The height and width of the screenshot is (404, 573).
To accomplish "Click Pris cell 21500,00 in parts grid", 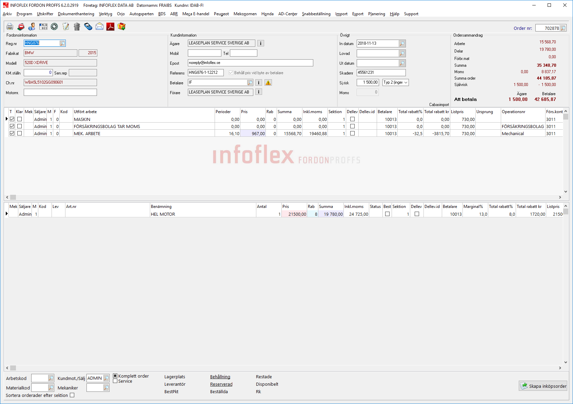I will pos(294,214).
